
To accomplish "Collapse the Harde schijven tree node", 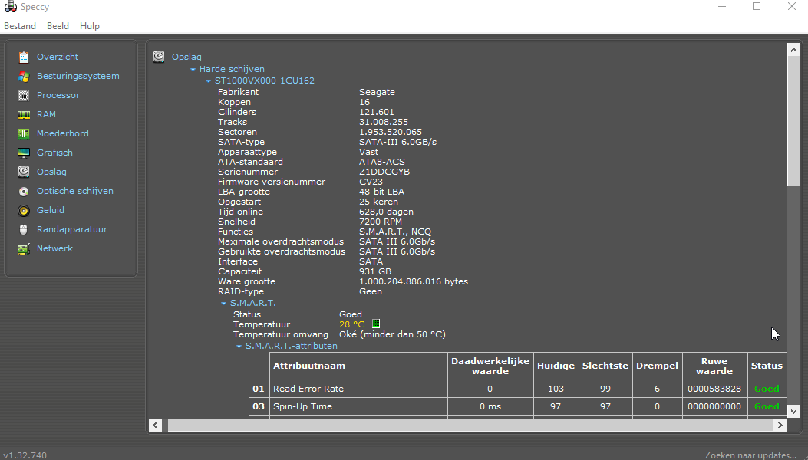I will coord(193,70).
